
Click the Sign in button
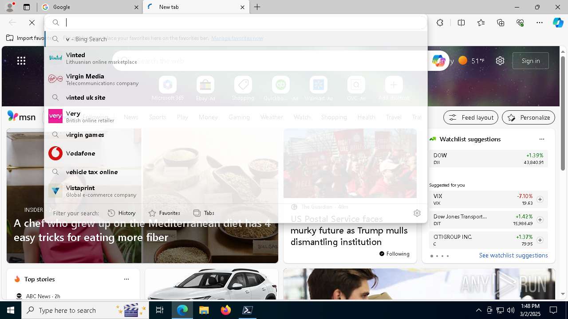point(531,61)
